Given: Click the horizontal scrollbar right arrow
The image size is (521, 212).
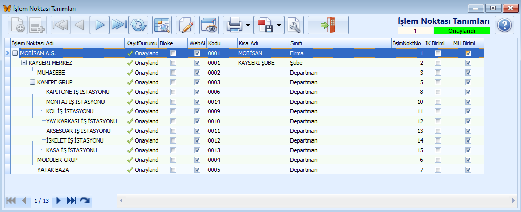Looking at the screenshot, I should [x=514, y=200].
